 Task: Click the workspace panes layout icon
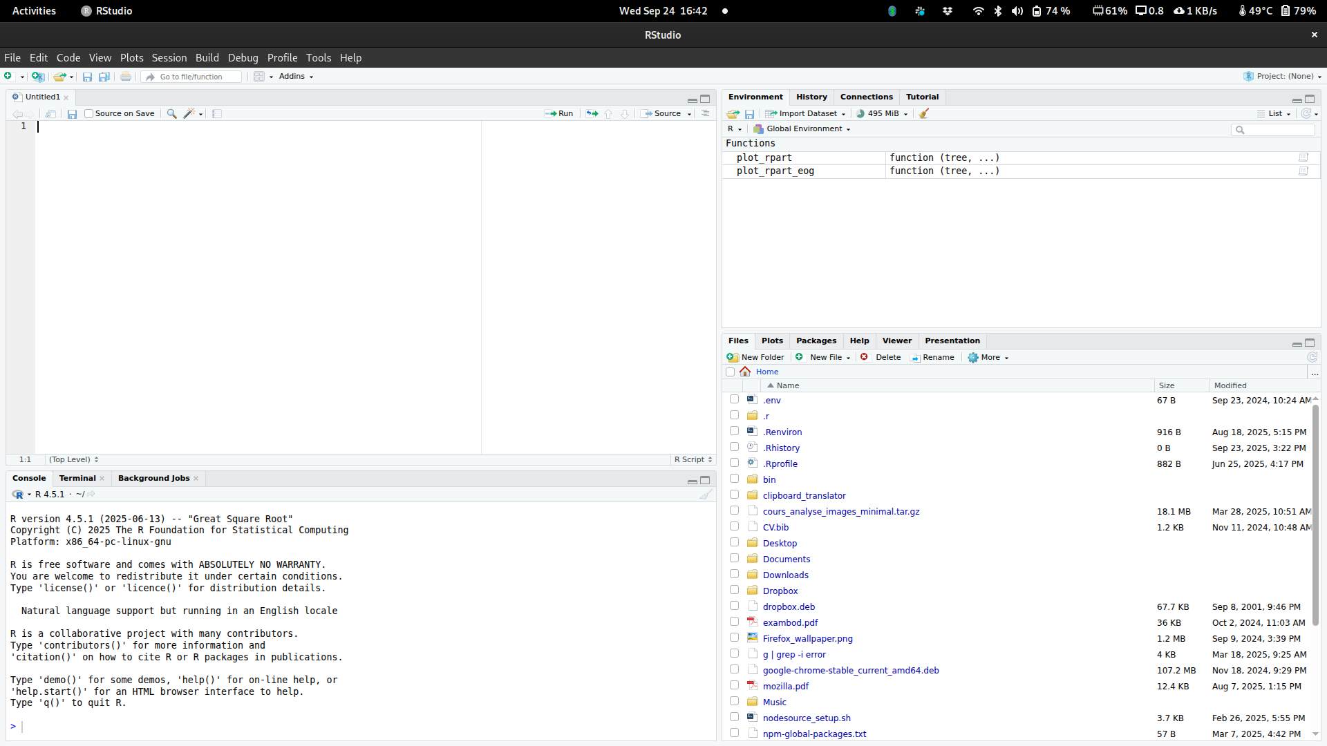coord(259,77)
